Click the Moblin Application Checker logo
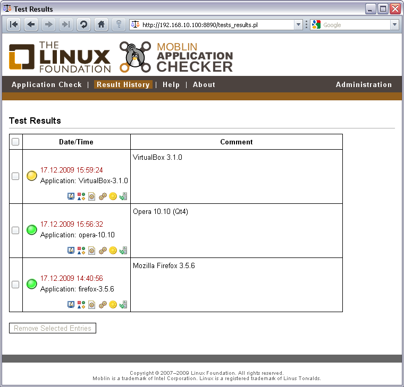The height and width of the screenshot is (387, 404). (x=176, y=57)
